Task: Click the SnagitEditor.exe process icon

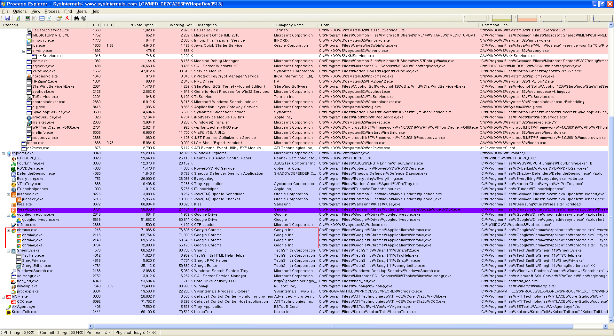Action: click(19, 266)
